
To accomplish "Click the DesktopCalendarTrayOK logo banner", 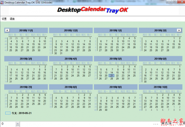I will point(93,10).
